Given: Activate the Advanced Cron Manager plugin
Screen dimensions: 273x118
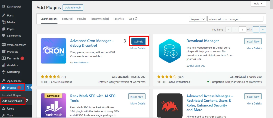Looking at the screenshot, I should [139, 42].
